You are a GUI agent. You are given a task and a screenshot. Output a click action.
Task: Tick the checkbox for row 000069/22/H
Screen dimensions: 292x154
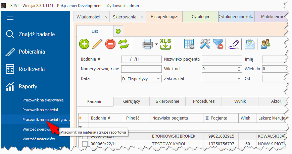click(x=85, y=144)
